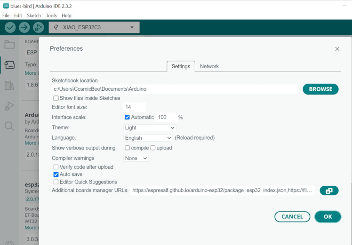Click the Verify checkmark toolbar icon
352x245 pixels.
click(x=10, y=28)
